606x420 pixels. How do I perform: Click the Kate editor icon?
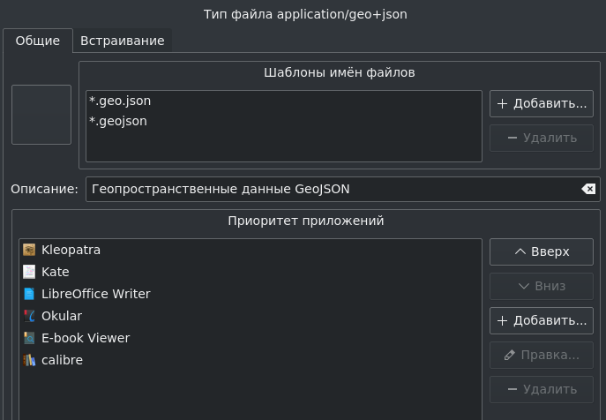29,272
